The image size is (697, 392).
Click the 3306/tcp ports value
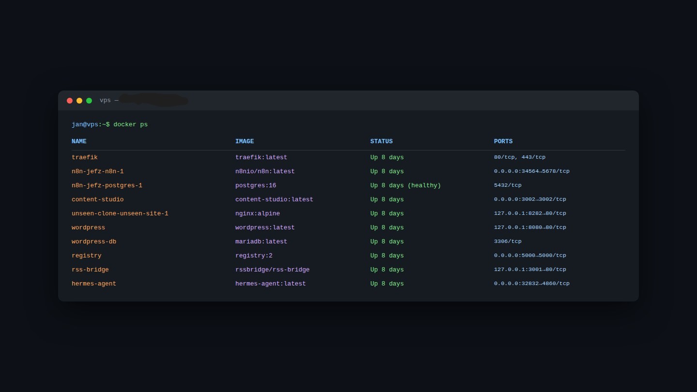coord(508,241)
